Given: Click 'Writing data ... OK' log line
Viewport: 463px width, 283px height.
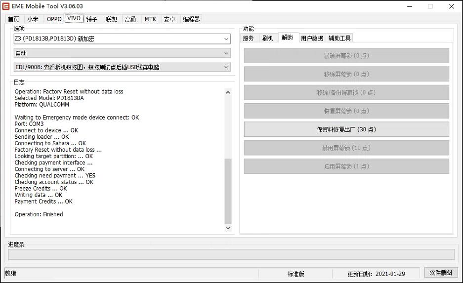Looking at the screenshot, I should tap(39, 195).
